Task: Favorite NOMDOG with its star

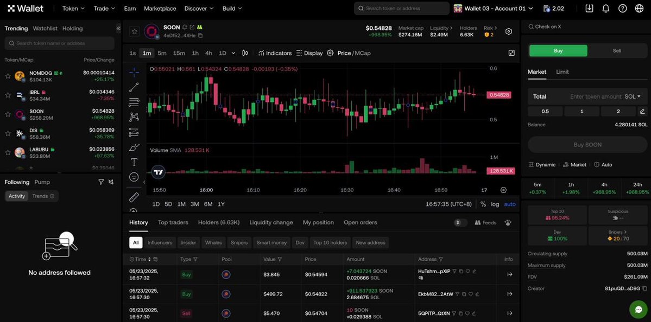Action: (x=8, y=76)
